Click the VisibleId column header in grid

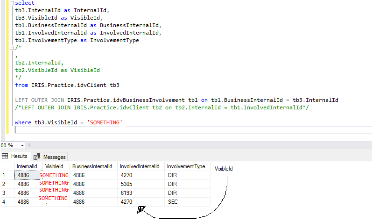pos(55,166)
